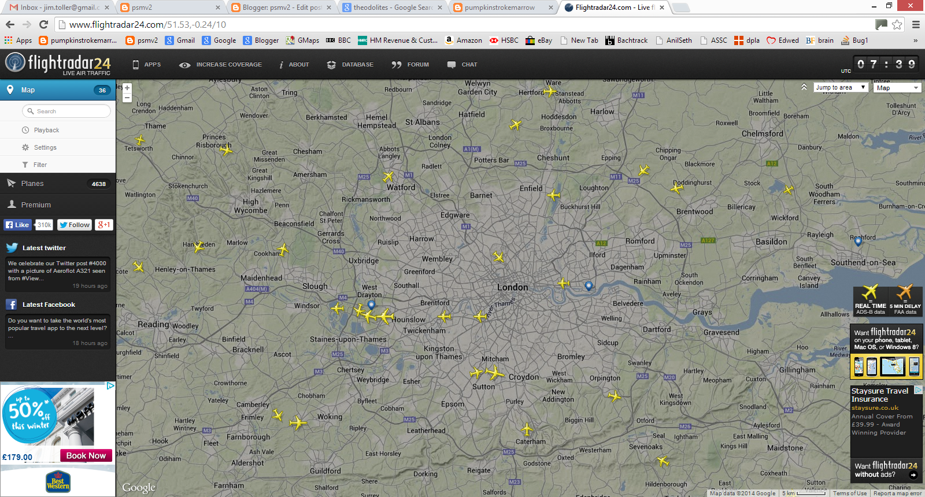Select the plane near Croydon

[494, 373]
